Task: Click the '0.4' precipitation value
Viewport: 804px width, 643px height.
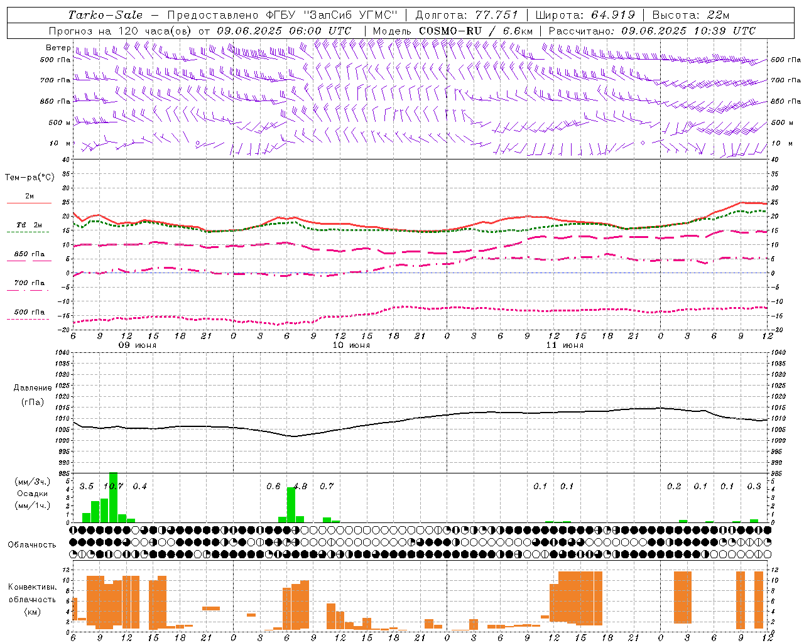Action: pyautogui.click(x=139, y=487)
